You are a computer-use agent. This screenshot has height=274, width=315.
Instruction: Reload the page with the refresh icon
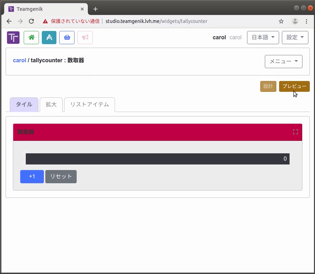pyautogui.click(x=31, y=21)
